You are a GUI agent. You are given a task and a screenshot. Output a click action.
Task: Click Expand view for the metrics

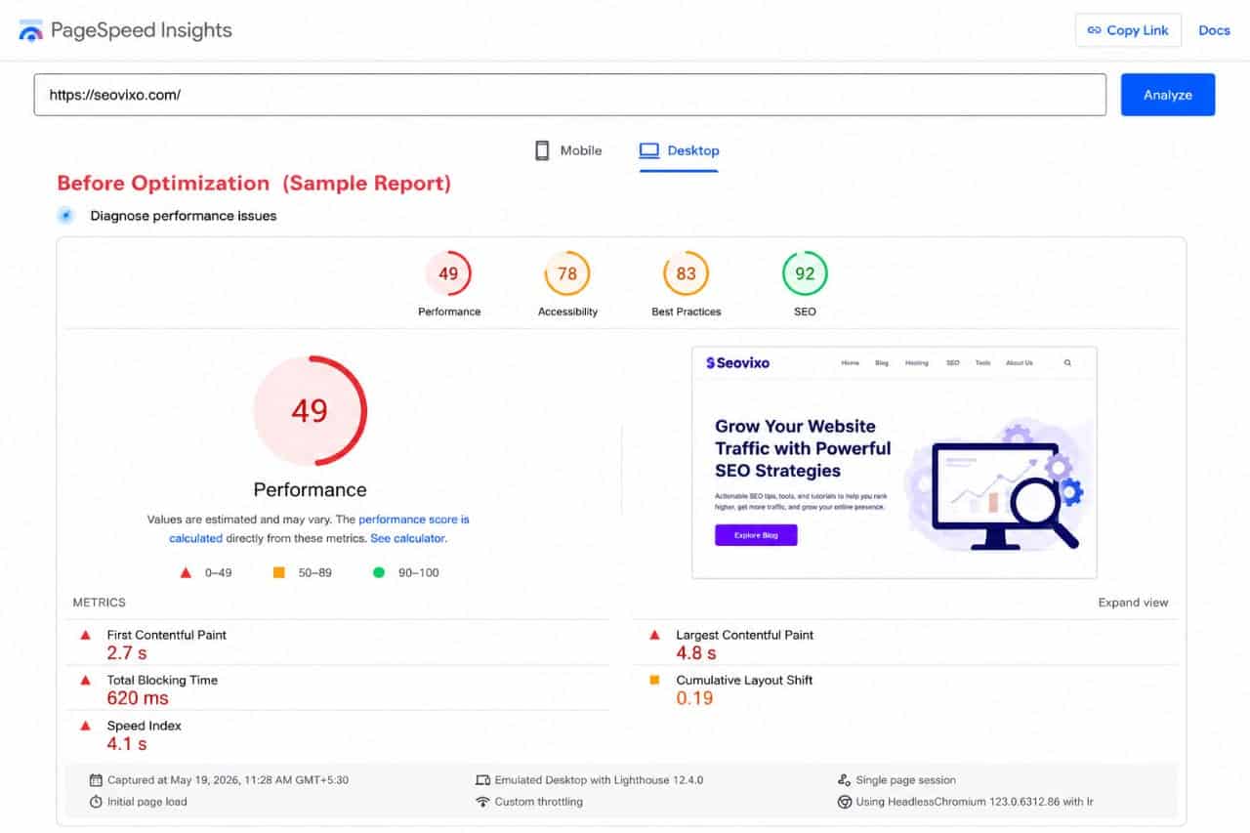[x=1133, y=603]
